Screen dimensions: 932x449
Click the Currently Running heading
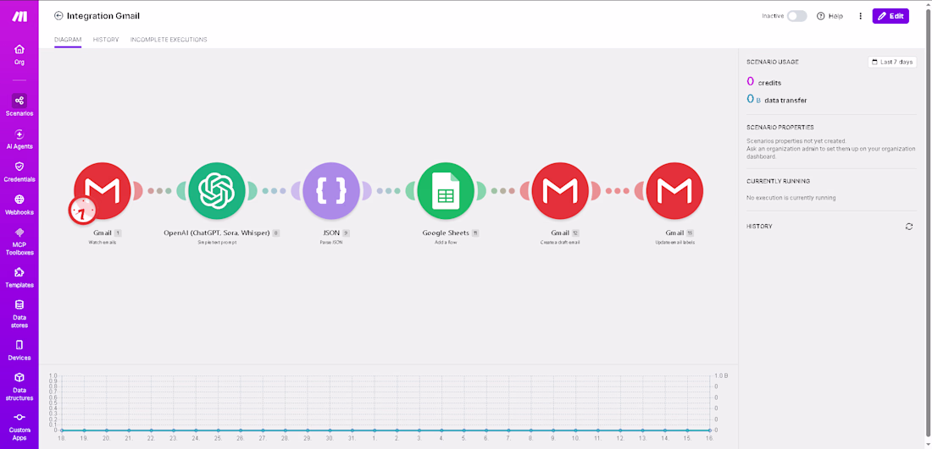(x=778, y=181)
